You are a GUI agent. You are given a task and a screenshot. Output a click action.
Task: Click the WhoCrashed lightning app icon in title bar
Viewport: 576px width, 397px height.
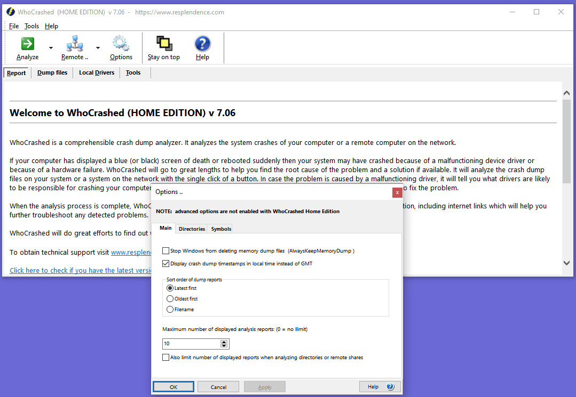point(11,12)
